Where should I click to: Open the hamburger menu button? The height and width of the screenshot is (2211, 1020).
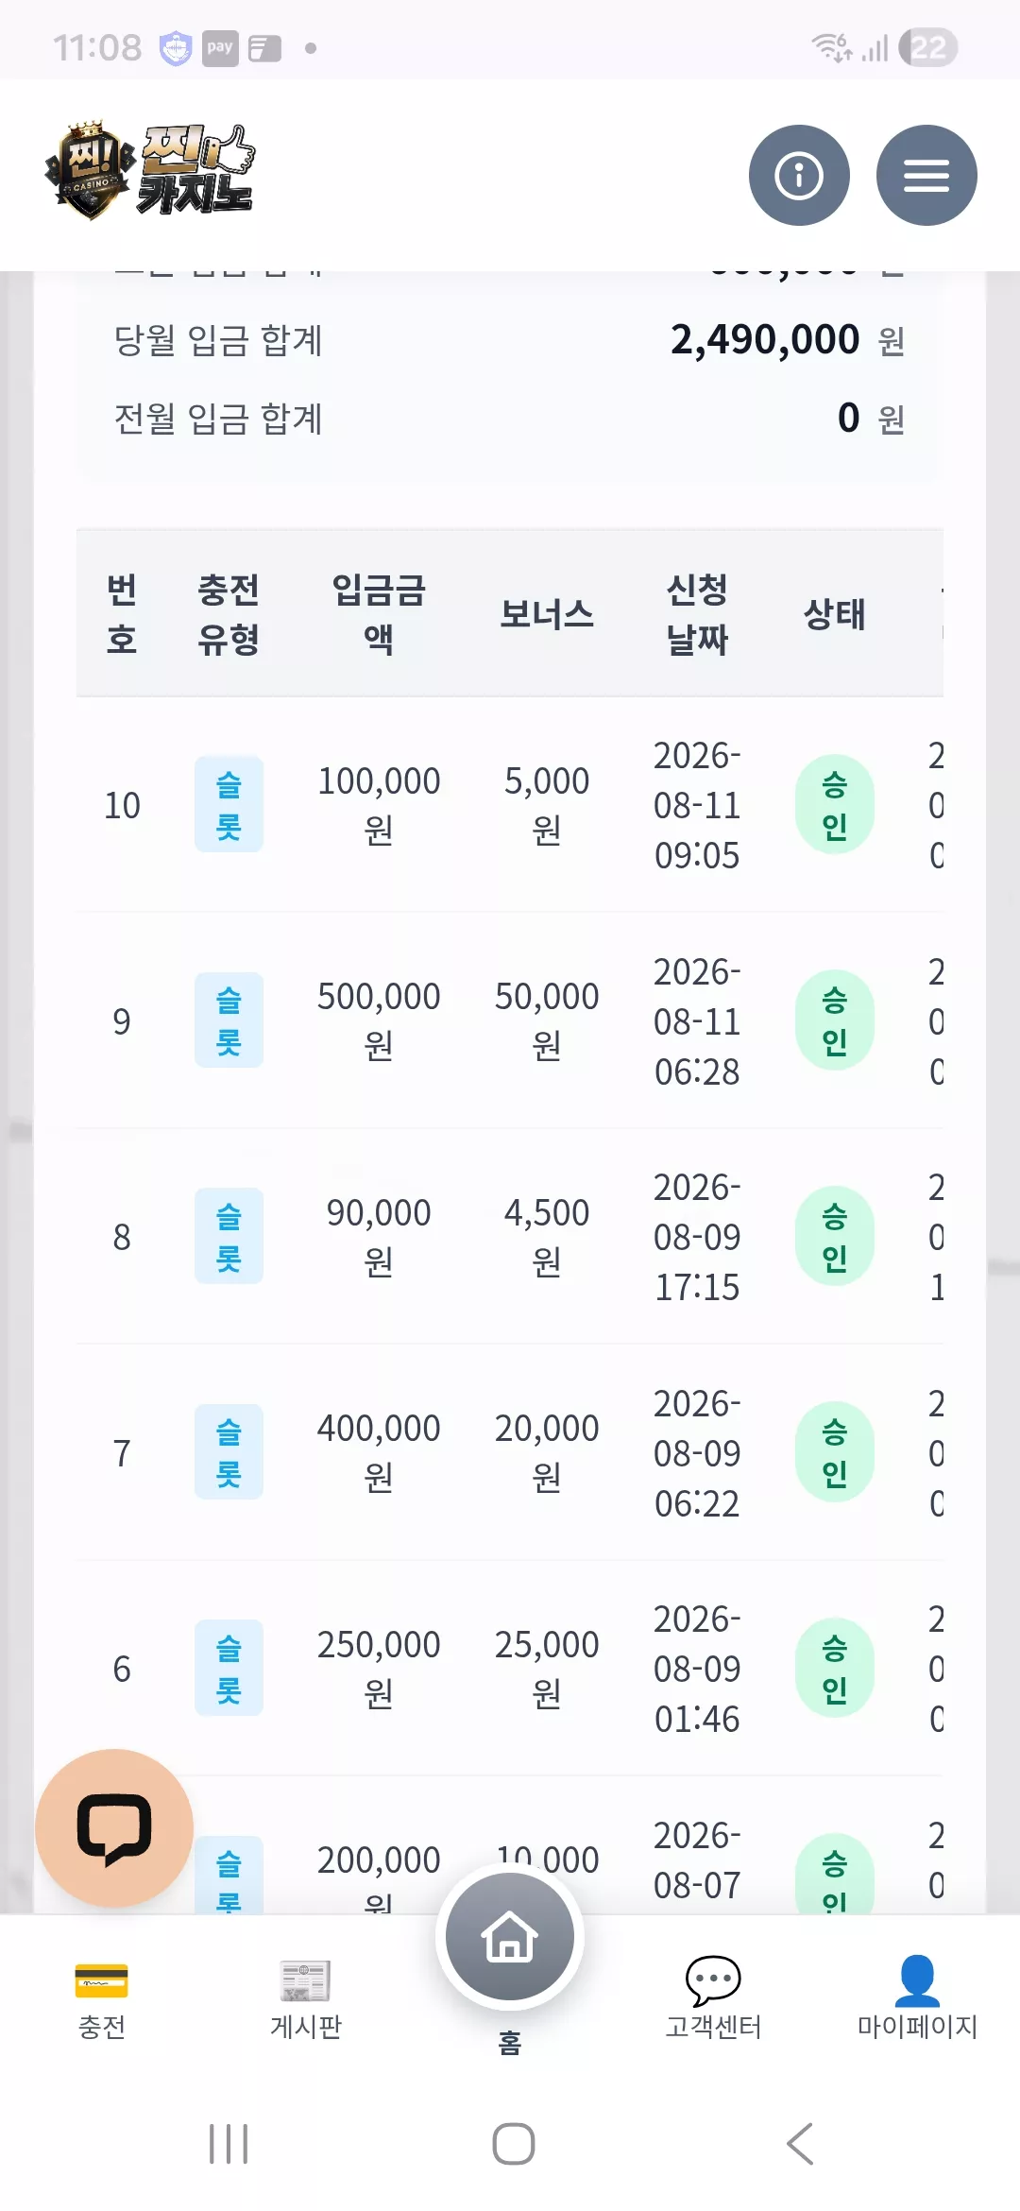click(x=926, y=175)
